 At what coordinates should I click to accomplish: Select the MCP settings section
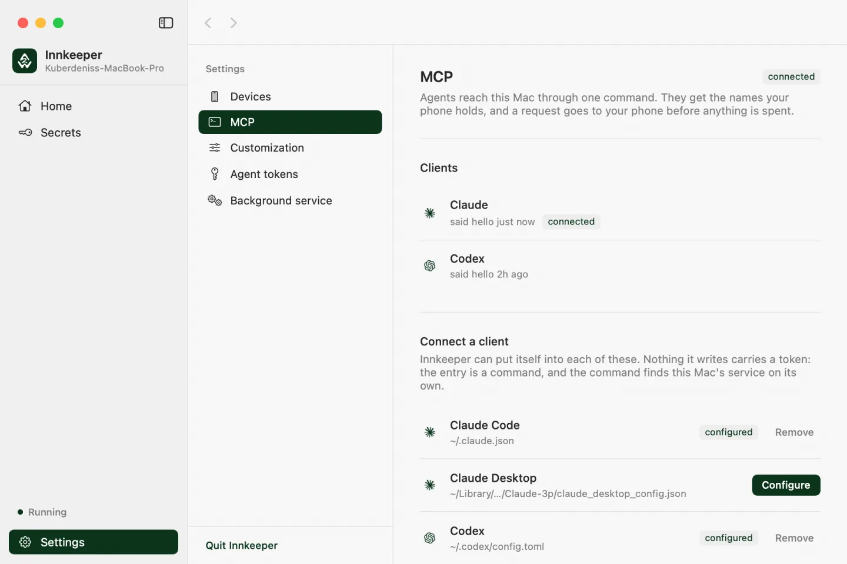click(290, 122)
